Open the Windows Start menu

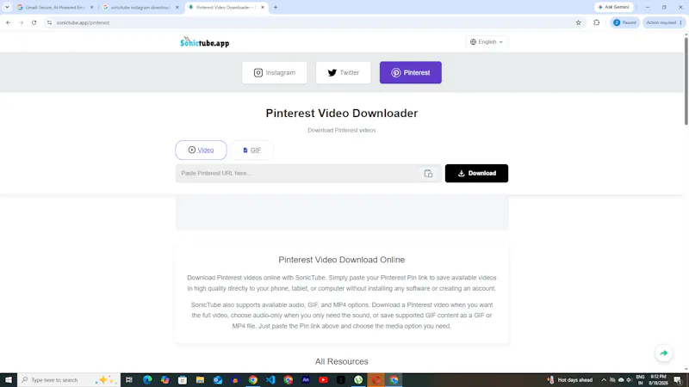[x=9, y=380]
